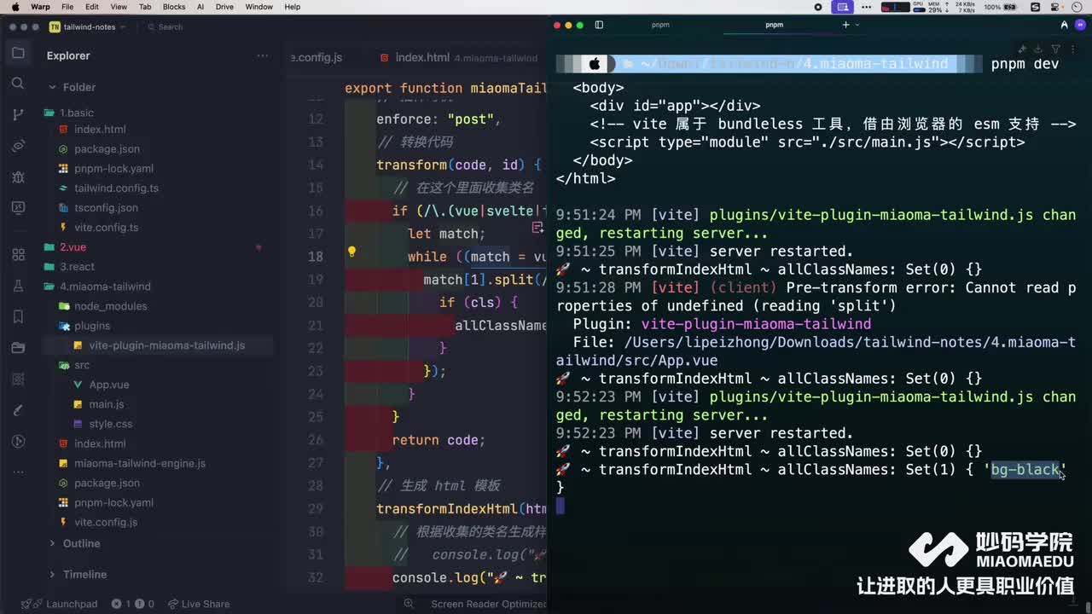Open the Remote Explorer monitor icon
The width and height of the screenshot is (1092, 614).
pyautogui.click(x=18, y=208)
